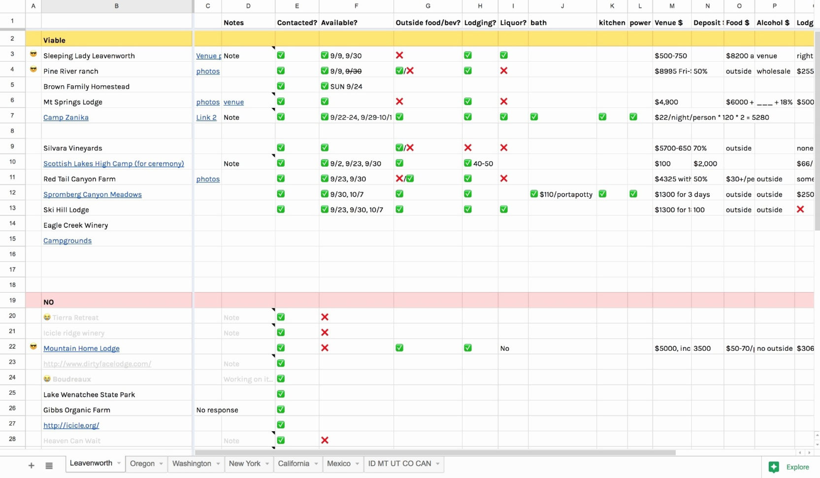The width and height of the screenshot is (820, 478).
Task: Click the red Liquor X for Pine River ranch
Action: pos(504,71)
